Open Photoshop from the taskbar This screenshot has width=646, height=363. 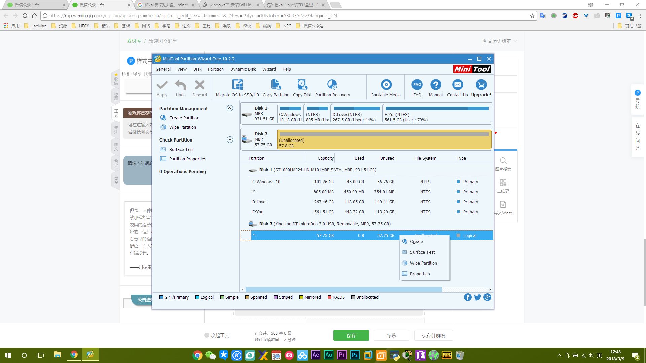coord(355,355)
